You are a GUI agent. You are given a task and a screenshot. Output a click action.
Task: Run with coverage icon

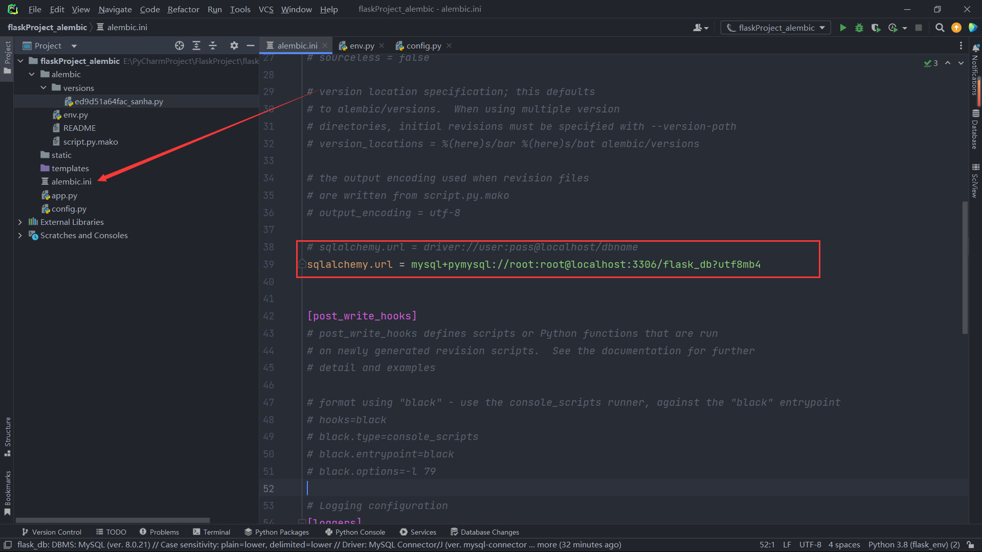[x=876, y=28]
